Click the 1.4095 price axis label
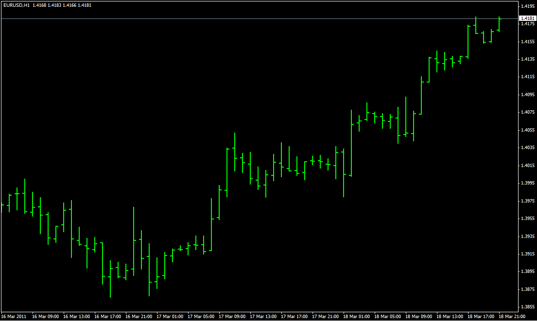 pos(527,95)
